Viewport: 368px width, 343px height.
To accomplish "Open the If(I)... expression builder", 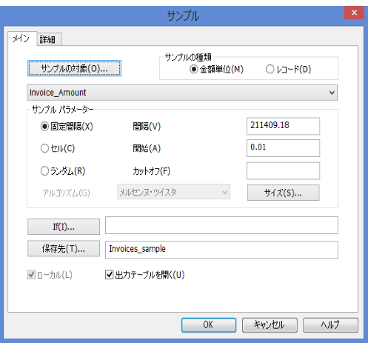I will pos(64,227).
